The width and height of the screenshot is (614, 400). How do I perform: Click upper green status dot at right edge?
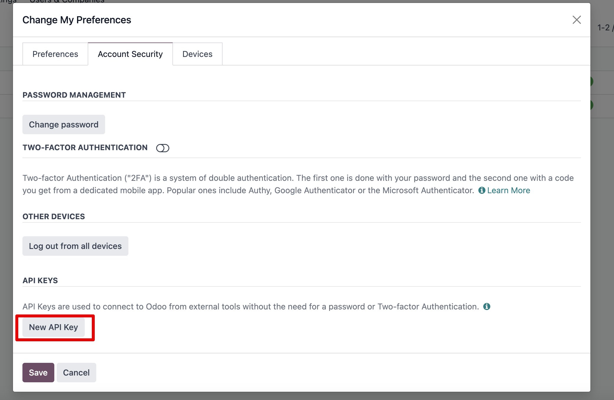(592, 81)
